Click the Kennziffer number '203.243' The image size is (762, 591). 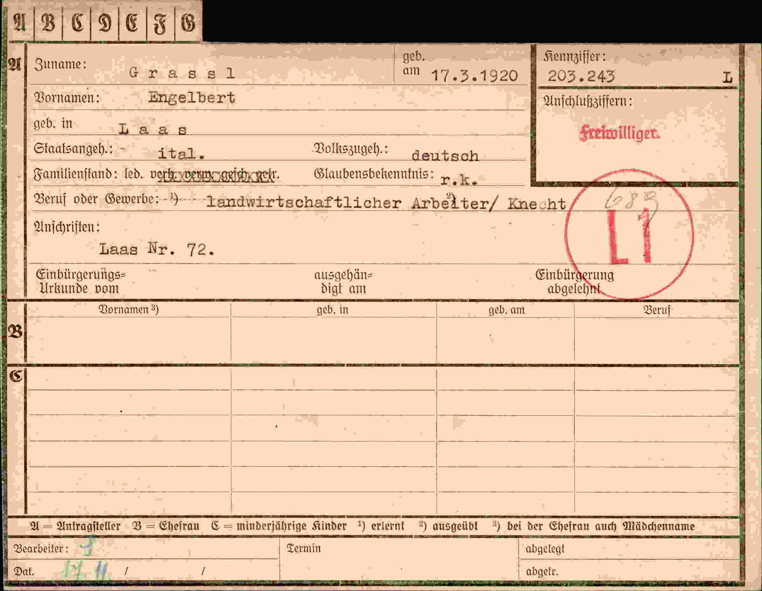(581, 76)
